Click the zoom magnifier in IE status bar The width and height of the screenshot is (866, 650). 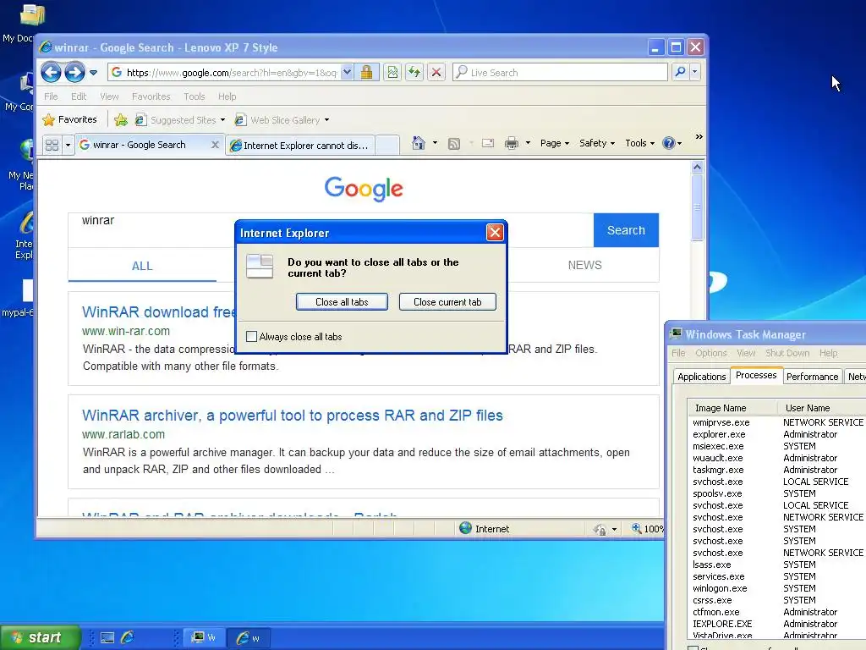coord(636,528)
